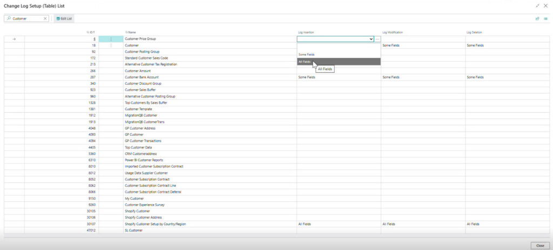Viewport: 553px width, 250px height.
Task: Click Log Deletion of Customer Bank Account
Action: point(508,77)
